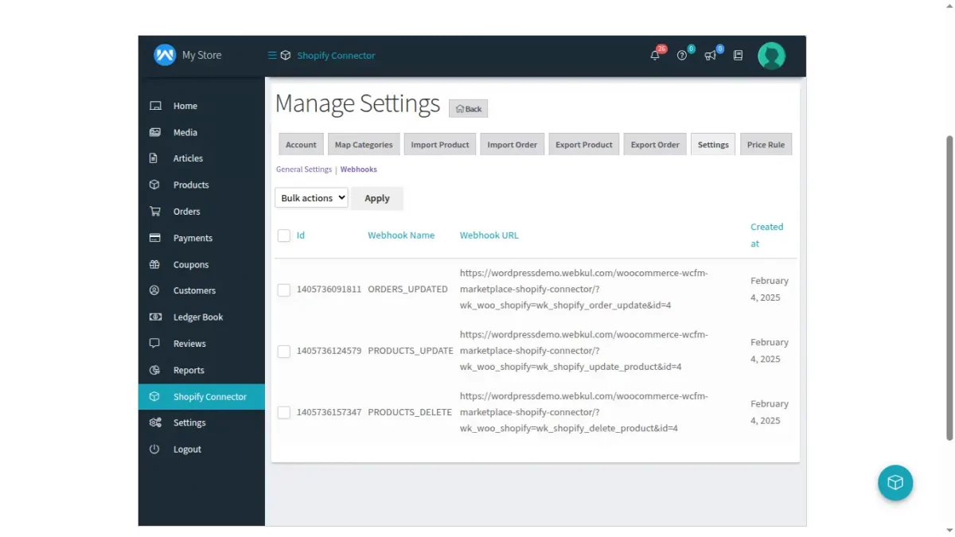Open the documentation book icon
The image size is (955, 537).
pyautogui.click(x=737, y=54)
